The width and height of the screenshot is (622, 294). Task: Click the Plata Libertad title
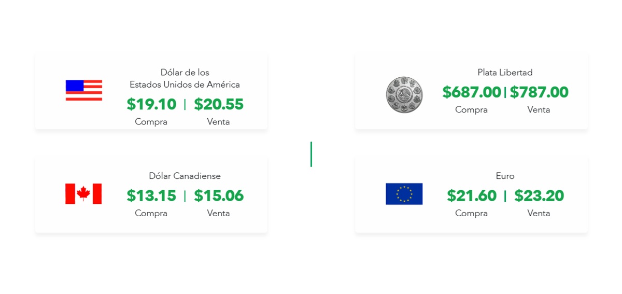[505, 73]
